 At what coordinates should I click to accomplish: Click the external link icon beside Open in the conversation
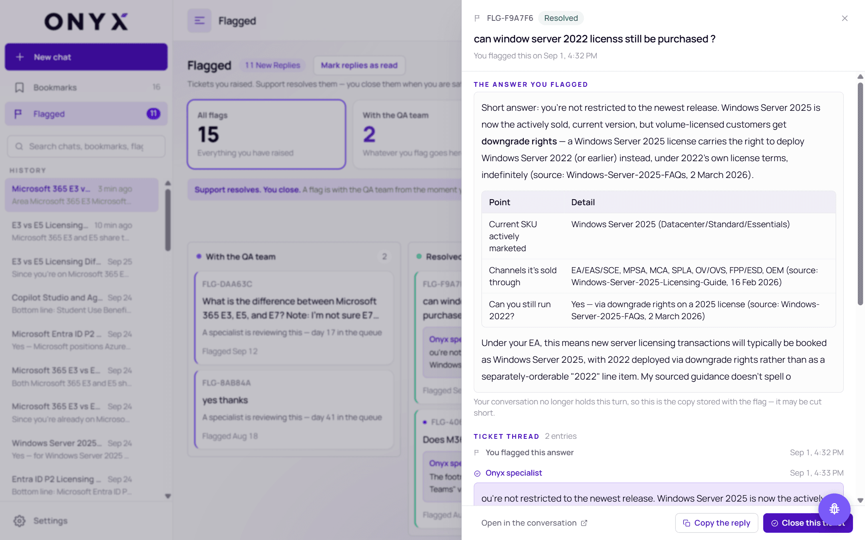(x=584, y=523)
